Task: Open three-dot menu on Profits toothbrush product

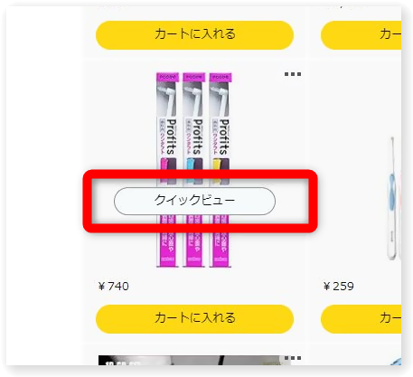Action: tap(293, 74)
